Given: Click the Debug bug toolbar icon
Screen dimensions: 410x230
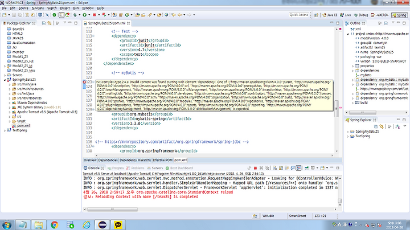Looking at the screenshot, I should (x=75, y=15).
